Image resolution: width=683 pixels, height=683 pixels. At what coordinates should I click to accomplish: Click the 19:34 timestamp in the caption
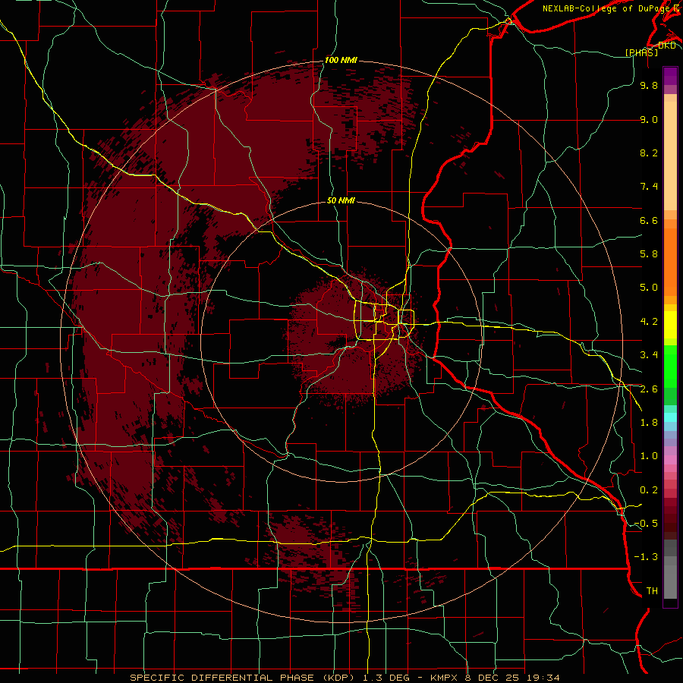(x=544, y=678)
